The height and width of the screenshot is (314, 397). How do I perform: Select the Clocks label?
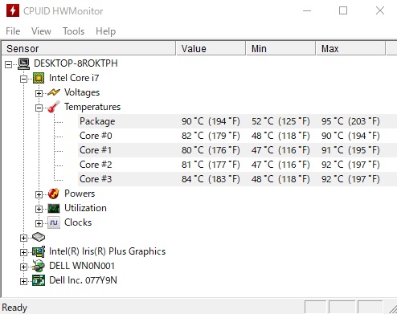pyautogui.click(x=78, y=222)
